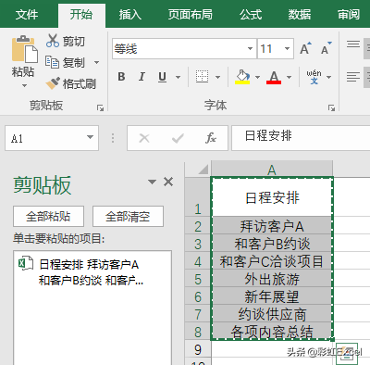Image resolution: width=370 pixels, height=365 pixels.
Task: Open the Copy (复制) dropdown arrow
Action: pyautogui.click(x=96, y=63)
